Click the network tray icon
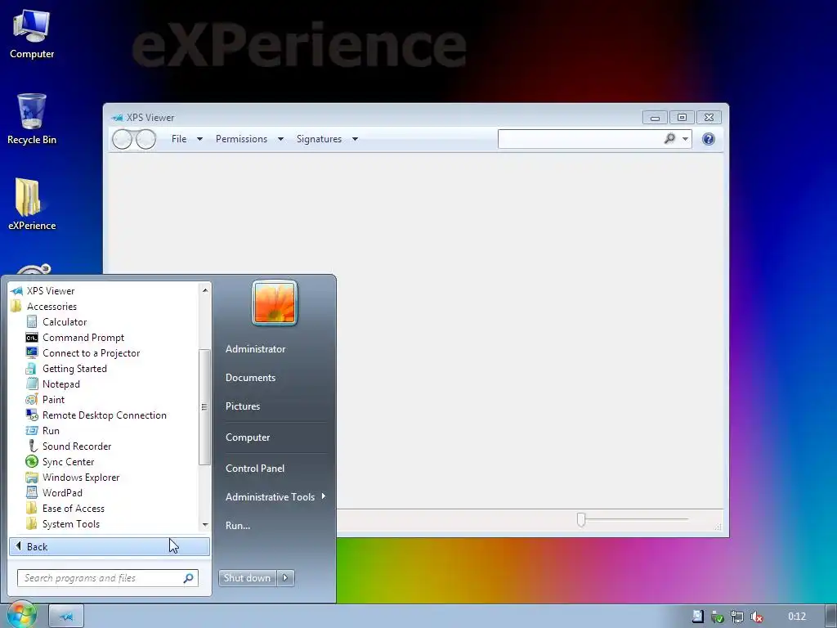Viewport: 837px width, 628px height. (x=737, y=617)
